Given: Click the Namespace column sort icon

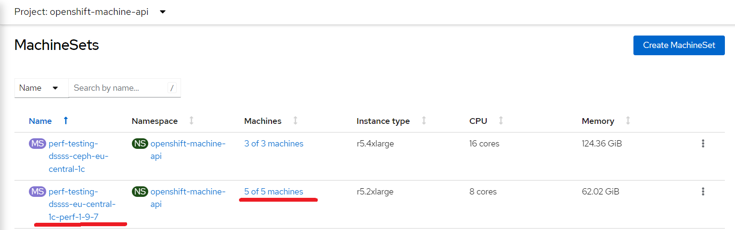Looking at the screenshot, I should (192, 121).
